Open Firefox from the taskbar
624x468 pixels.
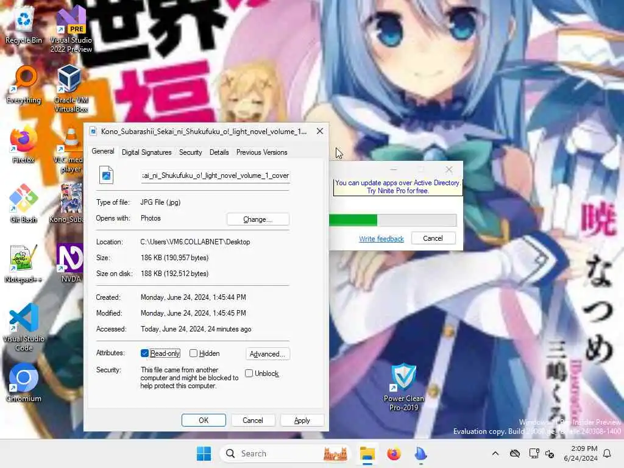pos(394,453)
